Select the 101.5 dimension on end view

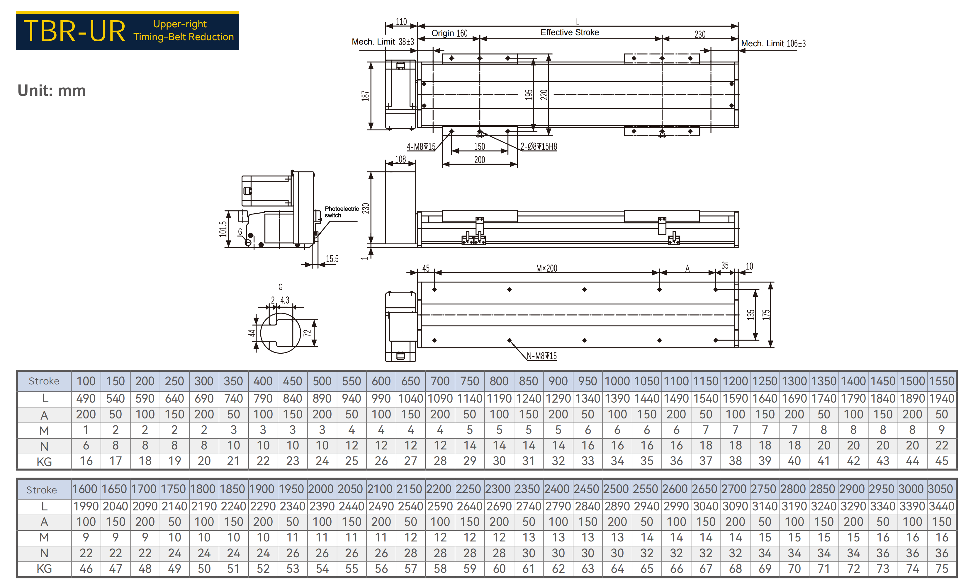pos(223,229)
